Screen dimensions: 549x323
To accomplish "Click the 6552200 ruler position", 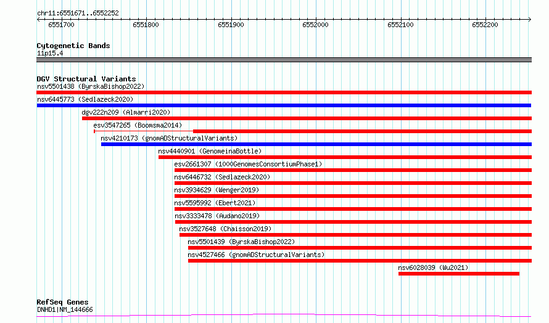I will click(x=485, y=25).
